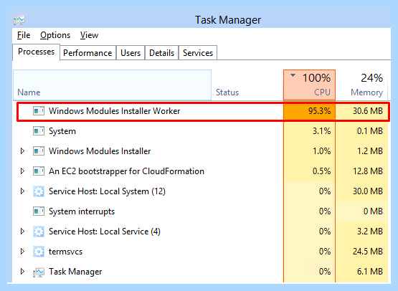Viewport: 398px width, 291px height.
Task: Switch to the Performance tab
Action: pos(87,53)
